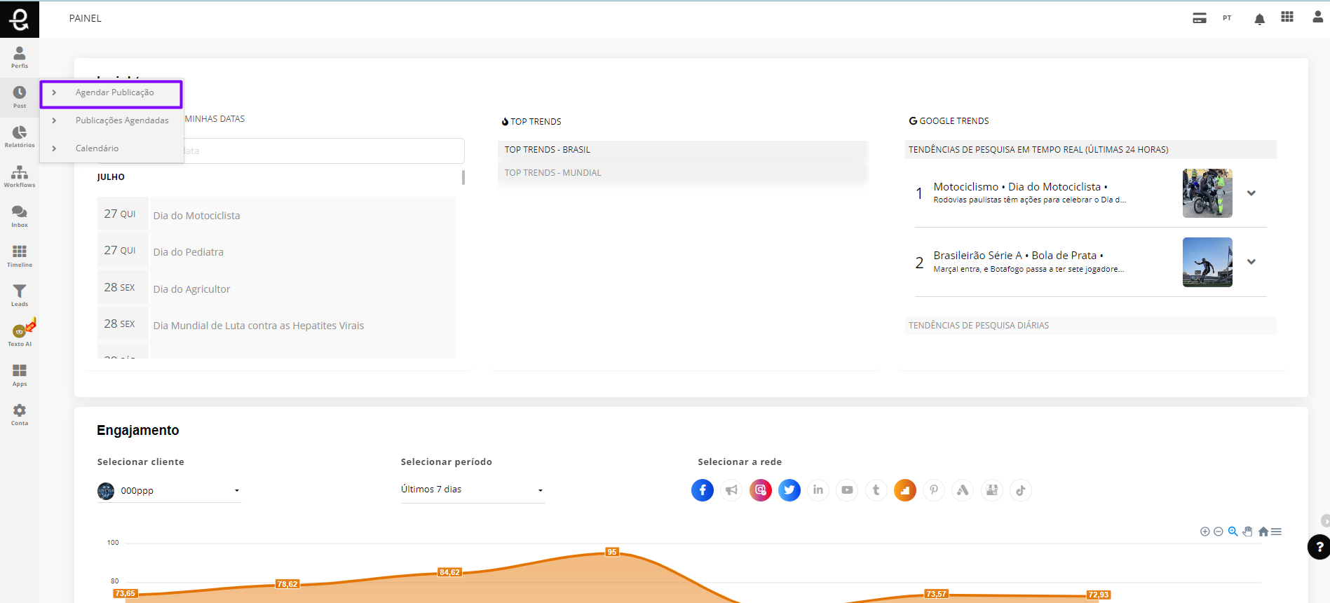Expand Top Trends - Mundial section

click(x=683, y=173)
